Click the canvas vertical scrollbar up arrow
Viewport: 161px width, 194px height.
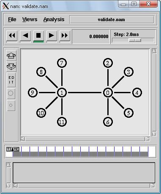coord(154,51)
